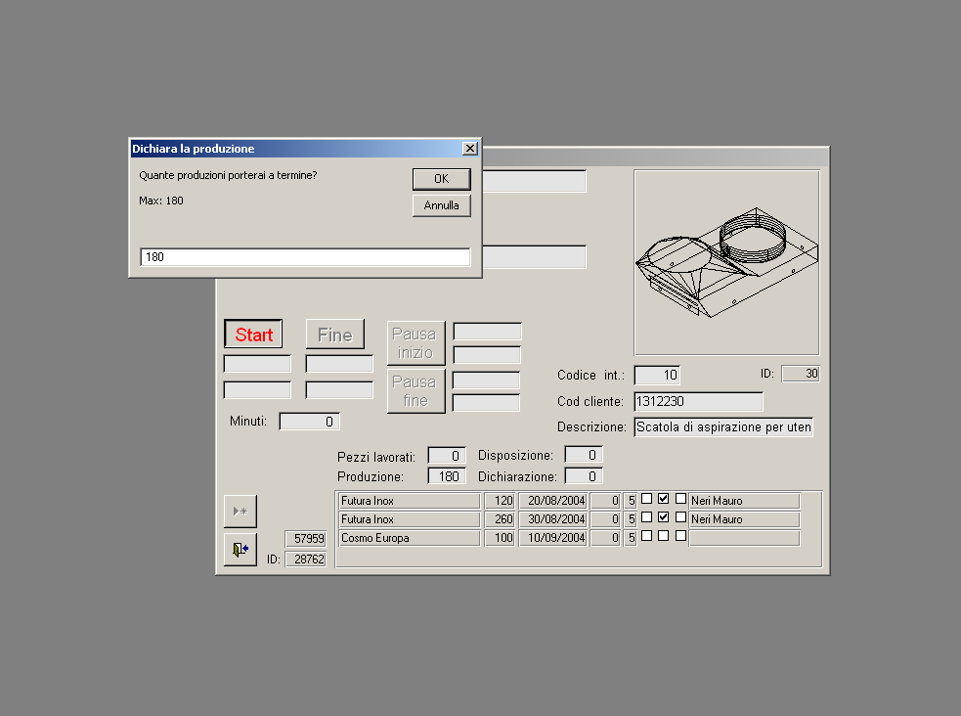Uncheck checked box in 20/08/2004 row
This screenshot has height=716, width=961.
(x=663, y=499)
